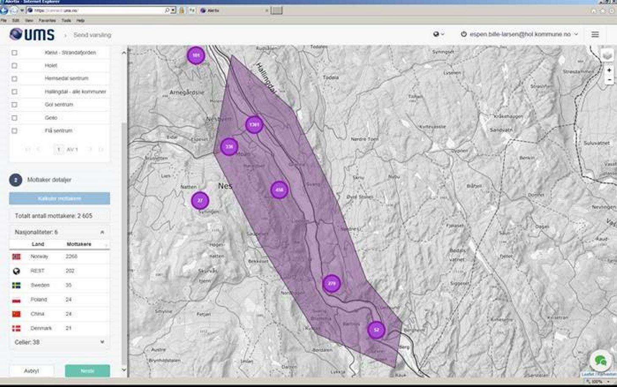This screenshot has height=387, width=617.
Task: Open the Tools menu in Internet Explorer
Action: [x=66, y=20]
